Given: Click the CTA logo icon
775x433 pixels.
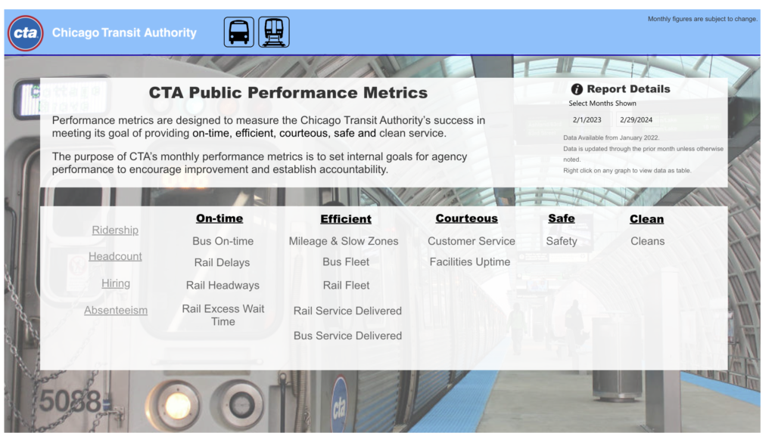Looking at the screenshot, I should [x=26, y=32].
